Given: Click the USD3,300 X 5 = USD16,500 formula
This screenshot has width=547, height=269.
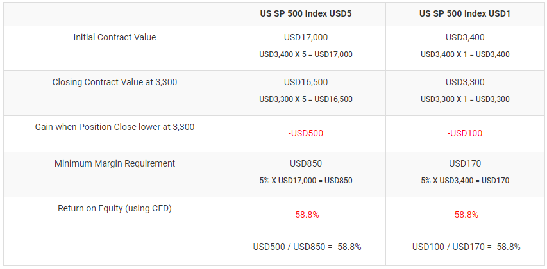Looking at the screenshot, I should pyautogui.click(x=306, y=99).
